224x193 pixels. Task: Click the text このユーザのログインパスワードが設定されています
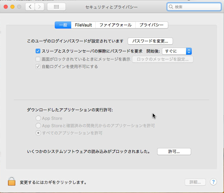click(x=75, y=41)
